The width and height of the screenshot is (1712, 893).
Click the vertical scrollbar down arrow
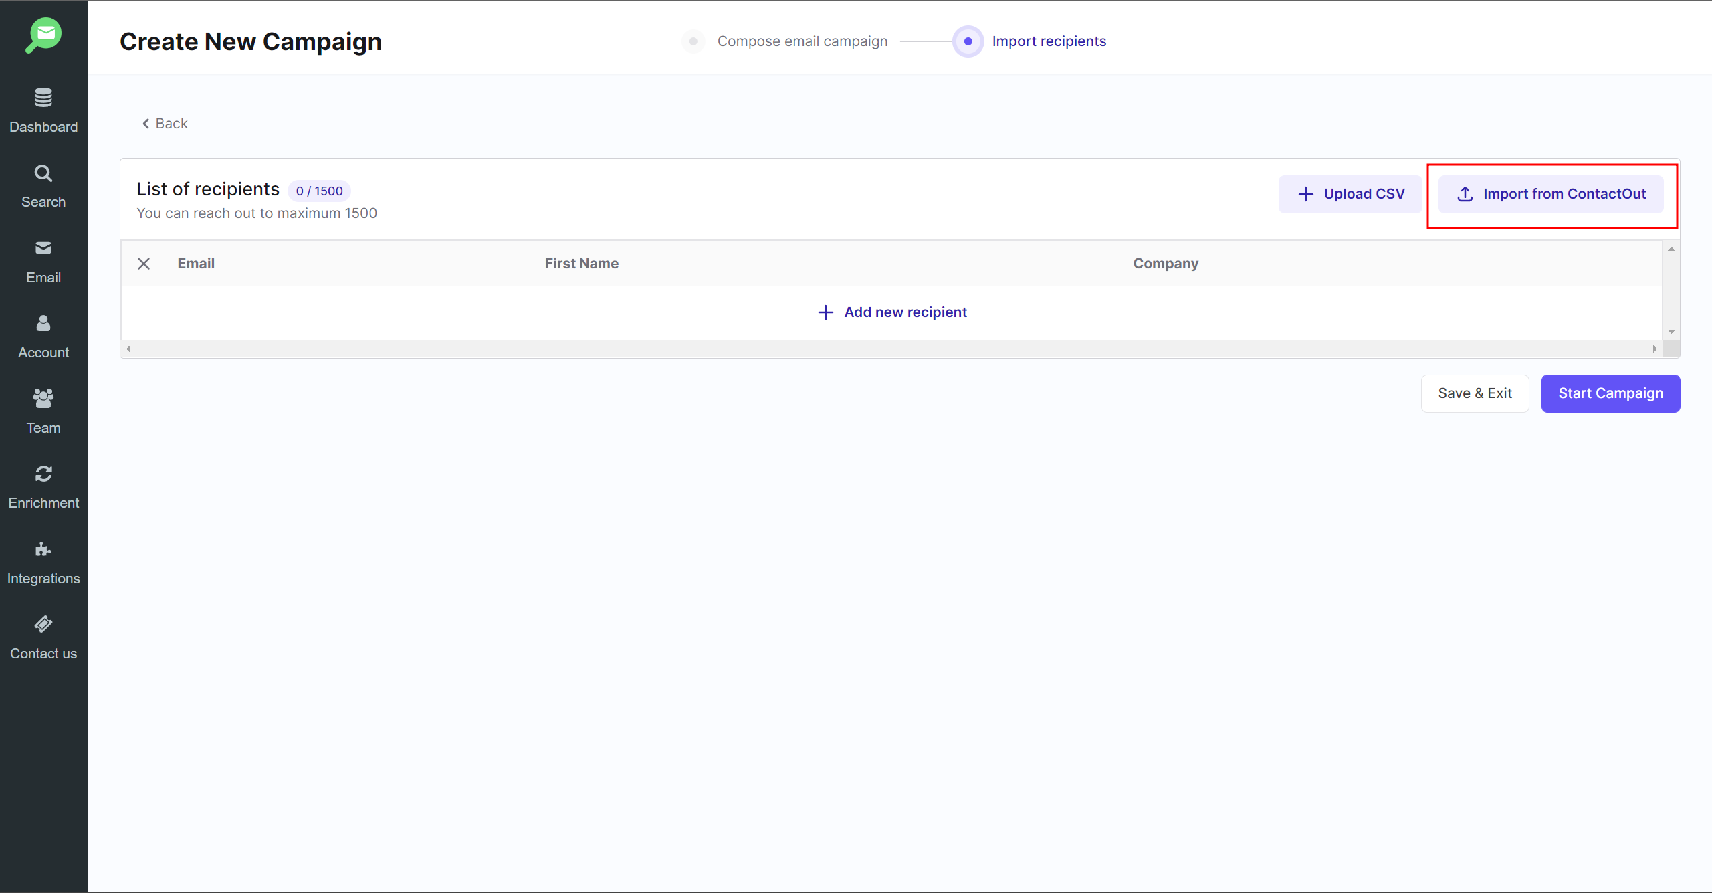coord(1671,332)
